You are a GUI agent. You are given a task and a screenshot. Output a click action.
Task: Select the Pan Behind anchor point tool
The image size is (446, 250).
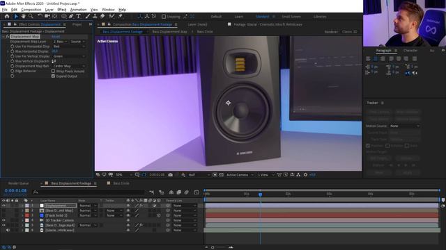[54, 17]
